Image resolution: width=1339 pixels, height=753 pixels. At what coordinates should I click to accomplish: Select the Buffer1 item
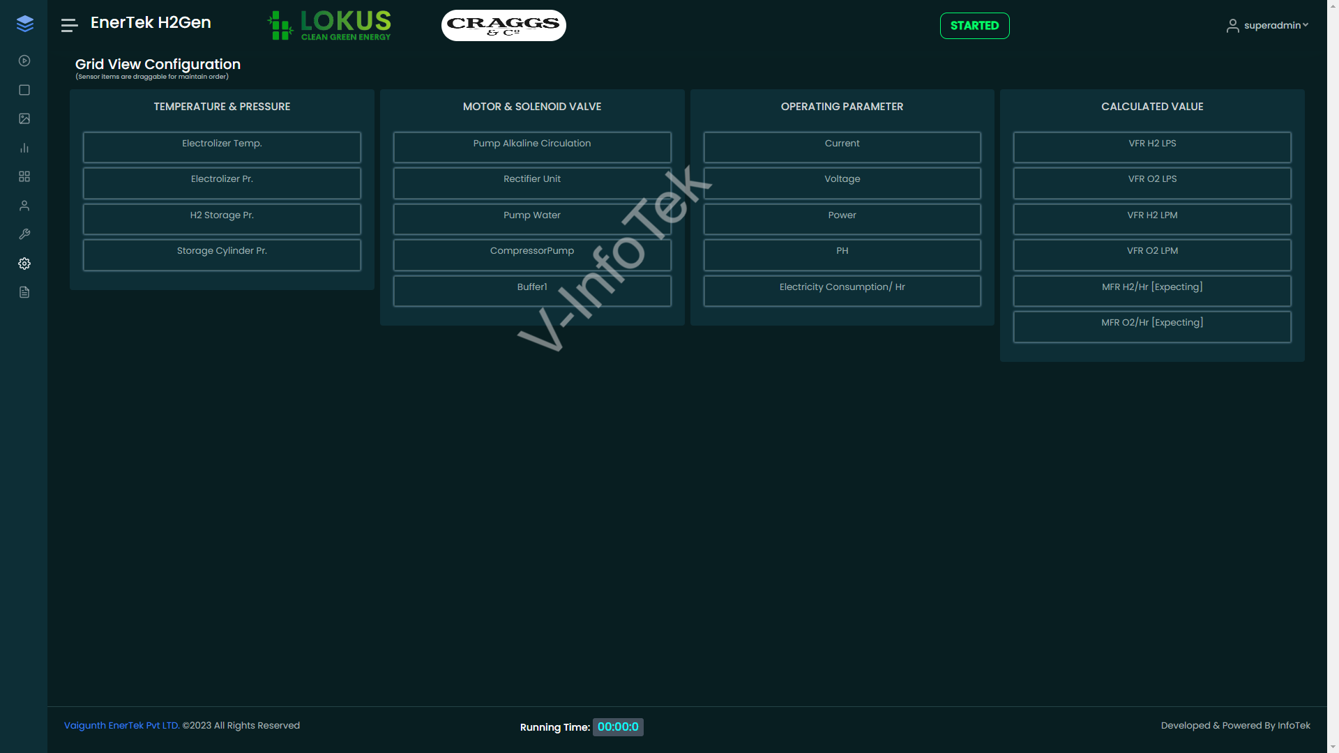click(x=532, y=291)
